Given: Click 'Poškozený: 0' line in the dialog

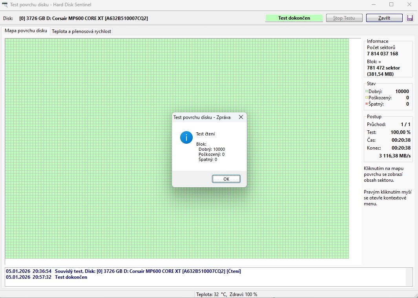Looking at the screenshot, I should click(212, 154).
